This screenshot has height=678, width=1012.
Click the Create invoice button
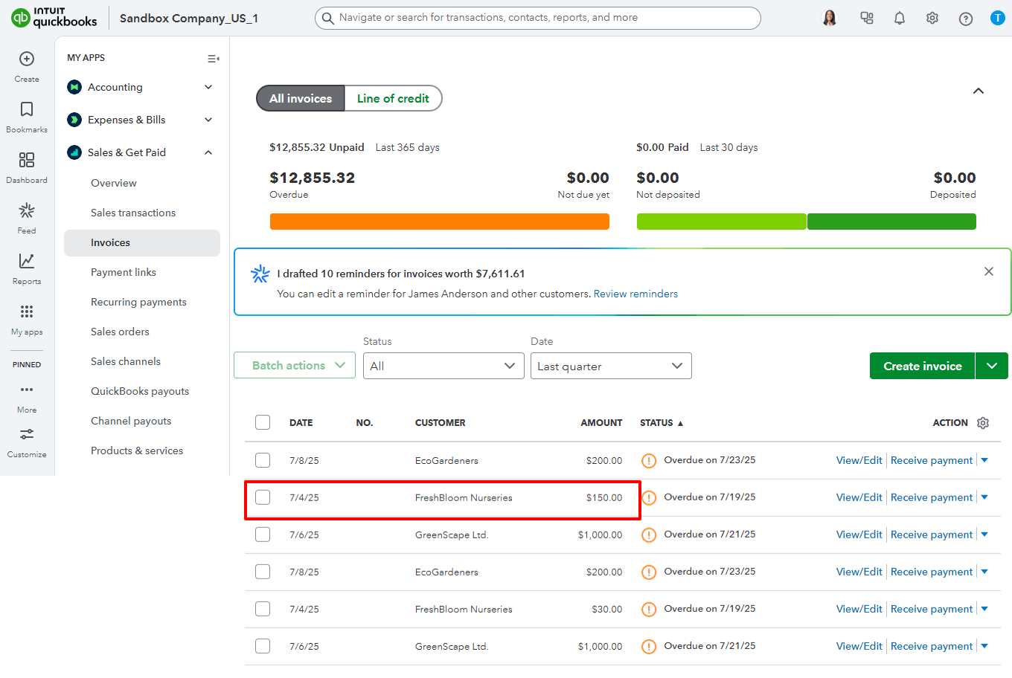click(x=922, y=366)
